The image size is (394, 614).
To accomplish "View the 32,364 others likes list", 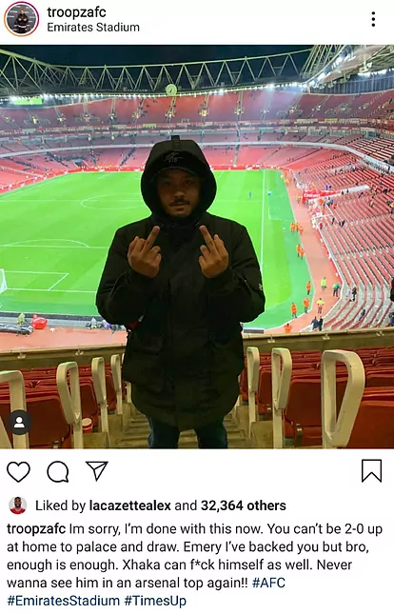I will pyautogui.click(x=244, y=505).
